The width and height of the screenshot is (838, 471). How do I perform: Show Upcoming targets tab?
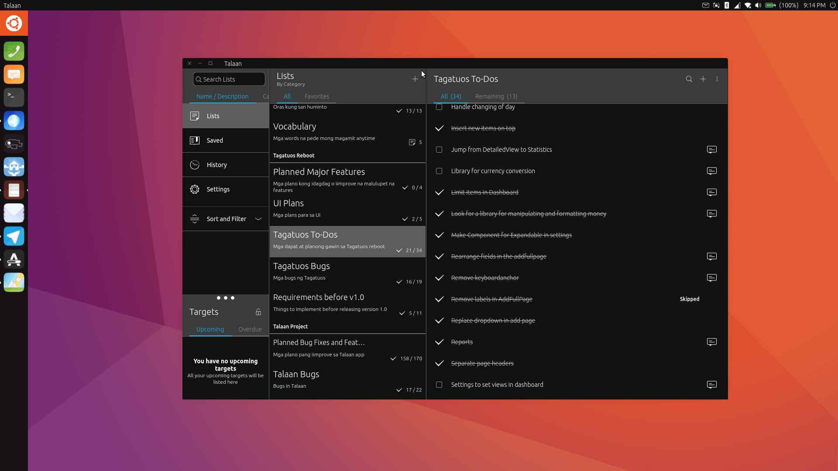tap(210, 329)
